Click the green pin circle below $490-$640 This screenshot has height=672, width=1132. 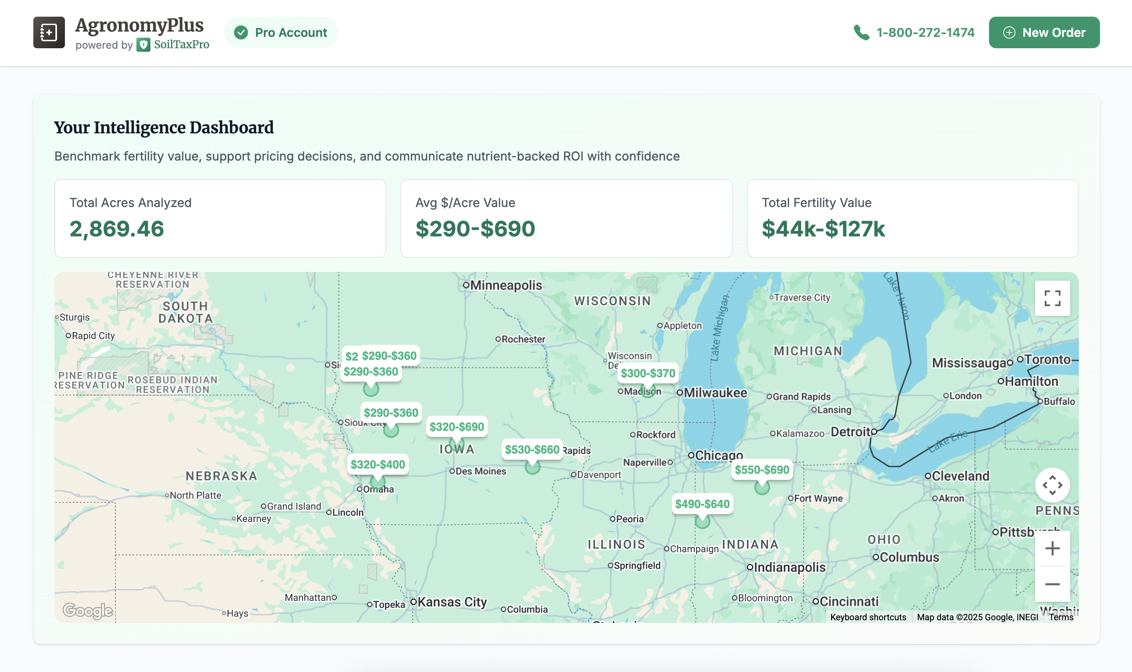pos(702,521)
